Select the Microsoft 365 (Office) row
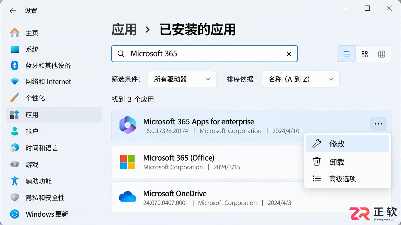The width and height of the screenshot is (401, 225). pos(207,162)
